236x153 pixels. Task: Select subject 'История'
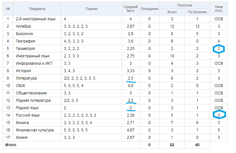[x=23, y=71]
